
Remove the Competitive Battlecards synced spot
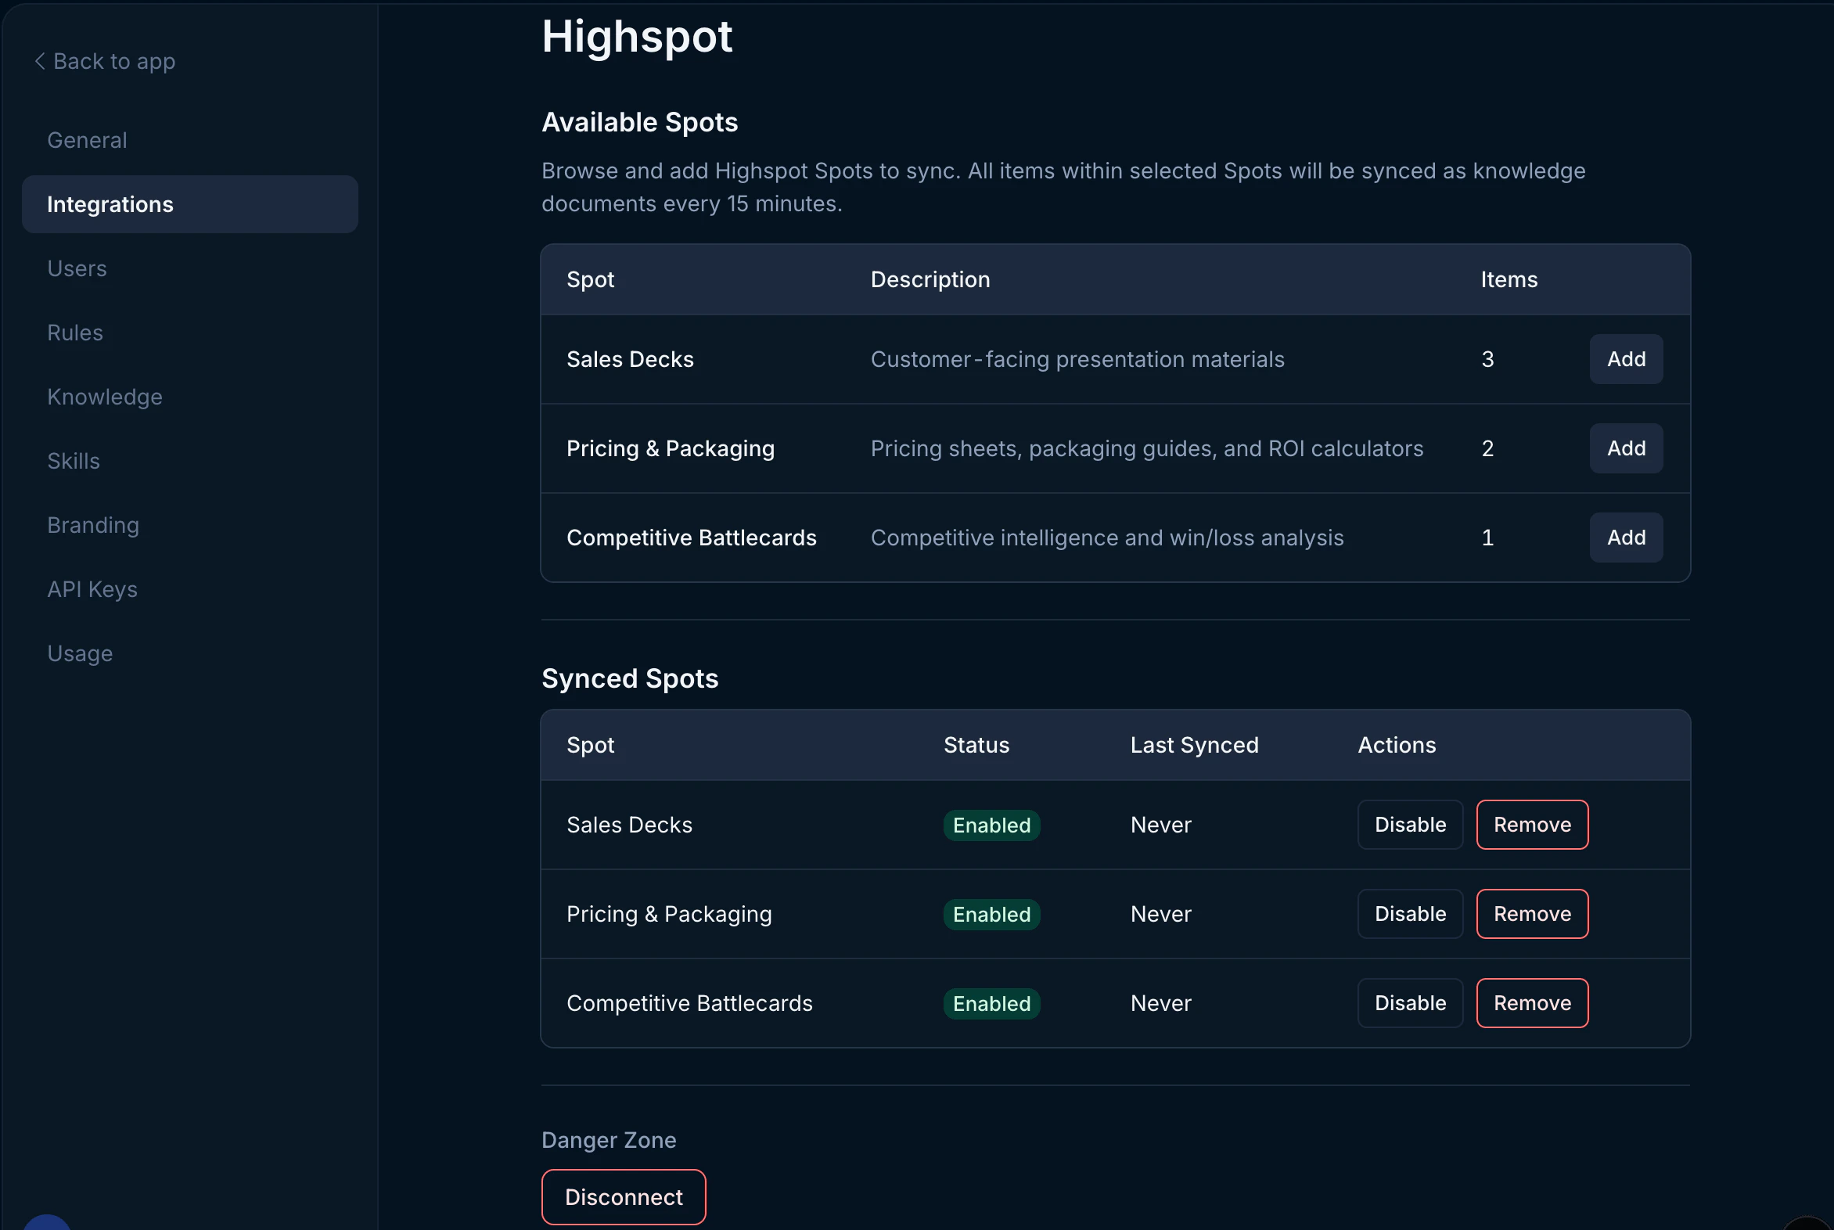coord(1531,1003)
